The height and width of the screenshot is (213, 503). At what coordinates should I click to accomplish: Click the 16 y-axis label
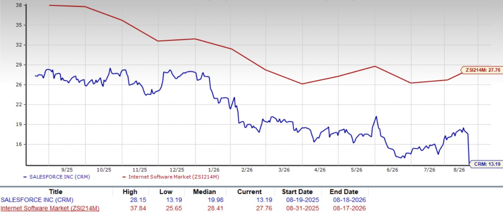(19, 144)
